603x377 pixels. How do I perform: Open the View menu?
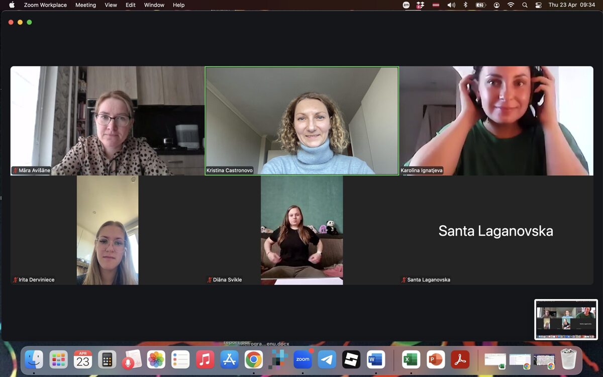(111, 5)
